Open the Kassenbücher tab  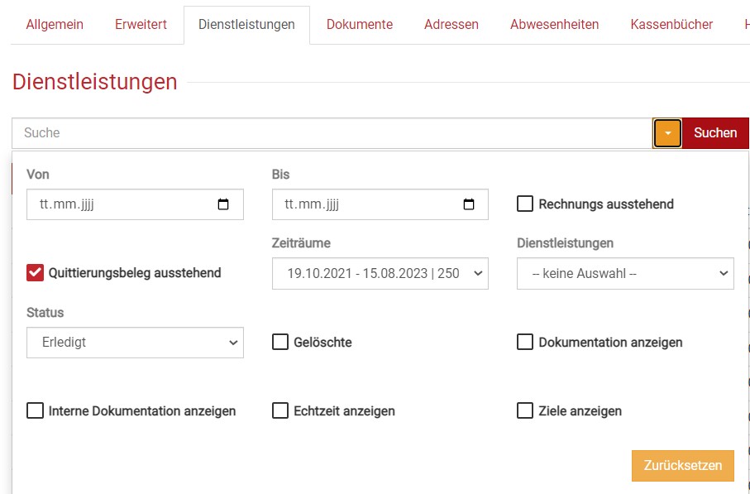(x=671, y=25)
